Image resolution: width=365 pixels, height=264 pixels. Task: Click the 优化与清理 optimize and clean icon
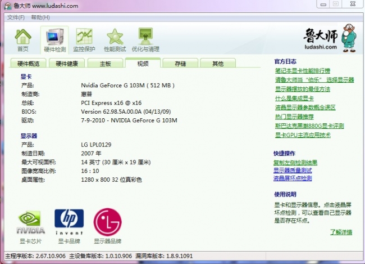(146, 39)
